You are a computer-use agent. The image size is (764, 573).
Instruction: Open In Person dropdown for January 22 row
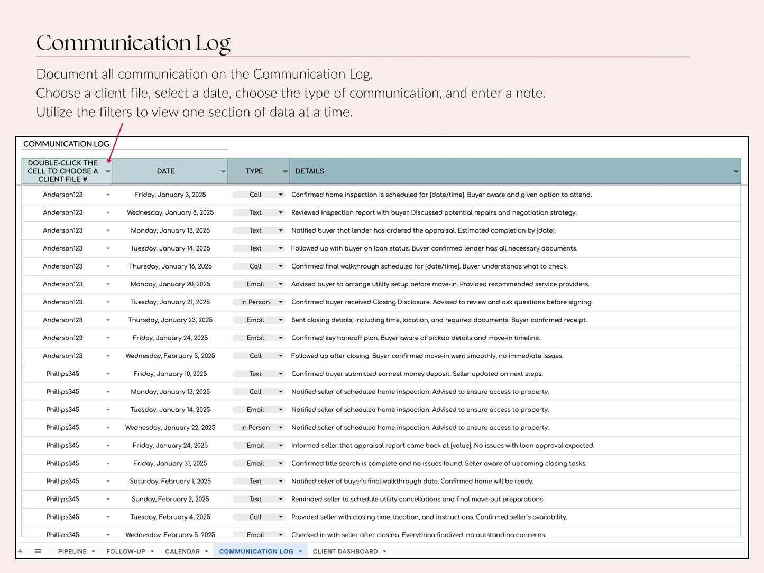tap(259, 428)
